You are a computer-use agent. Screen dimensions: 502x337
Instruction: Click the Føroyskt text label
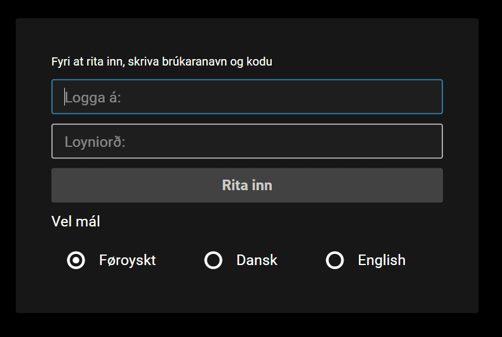127,260
